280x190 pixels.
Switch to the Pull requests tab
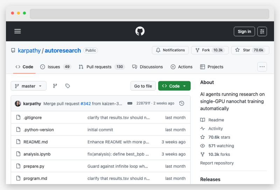(x=101, y=67)
